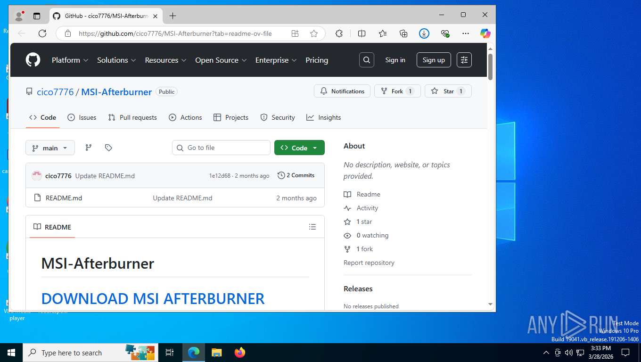Open Collections in Edge toolbar
The image size is (641, 362).
pos(403,33)
